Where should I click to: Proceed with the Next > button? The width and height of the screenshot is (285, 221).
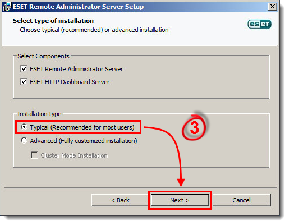[x=180, y=200]
